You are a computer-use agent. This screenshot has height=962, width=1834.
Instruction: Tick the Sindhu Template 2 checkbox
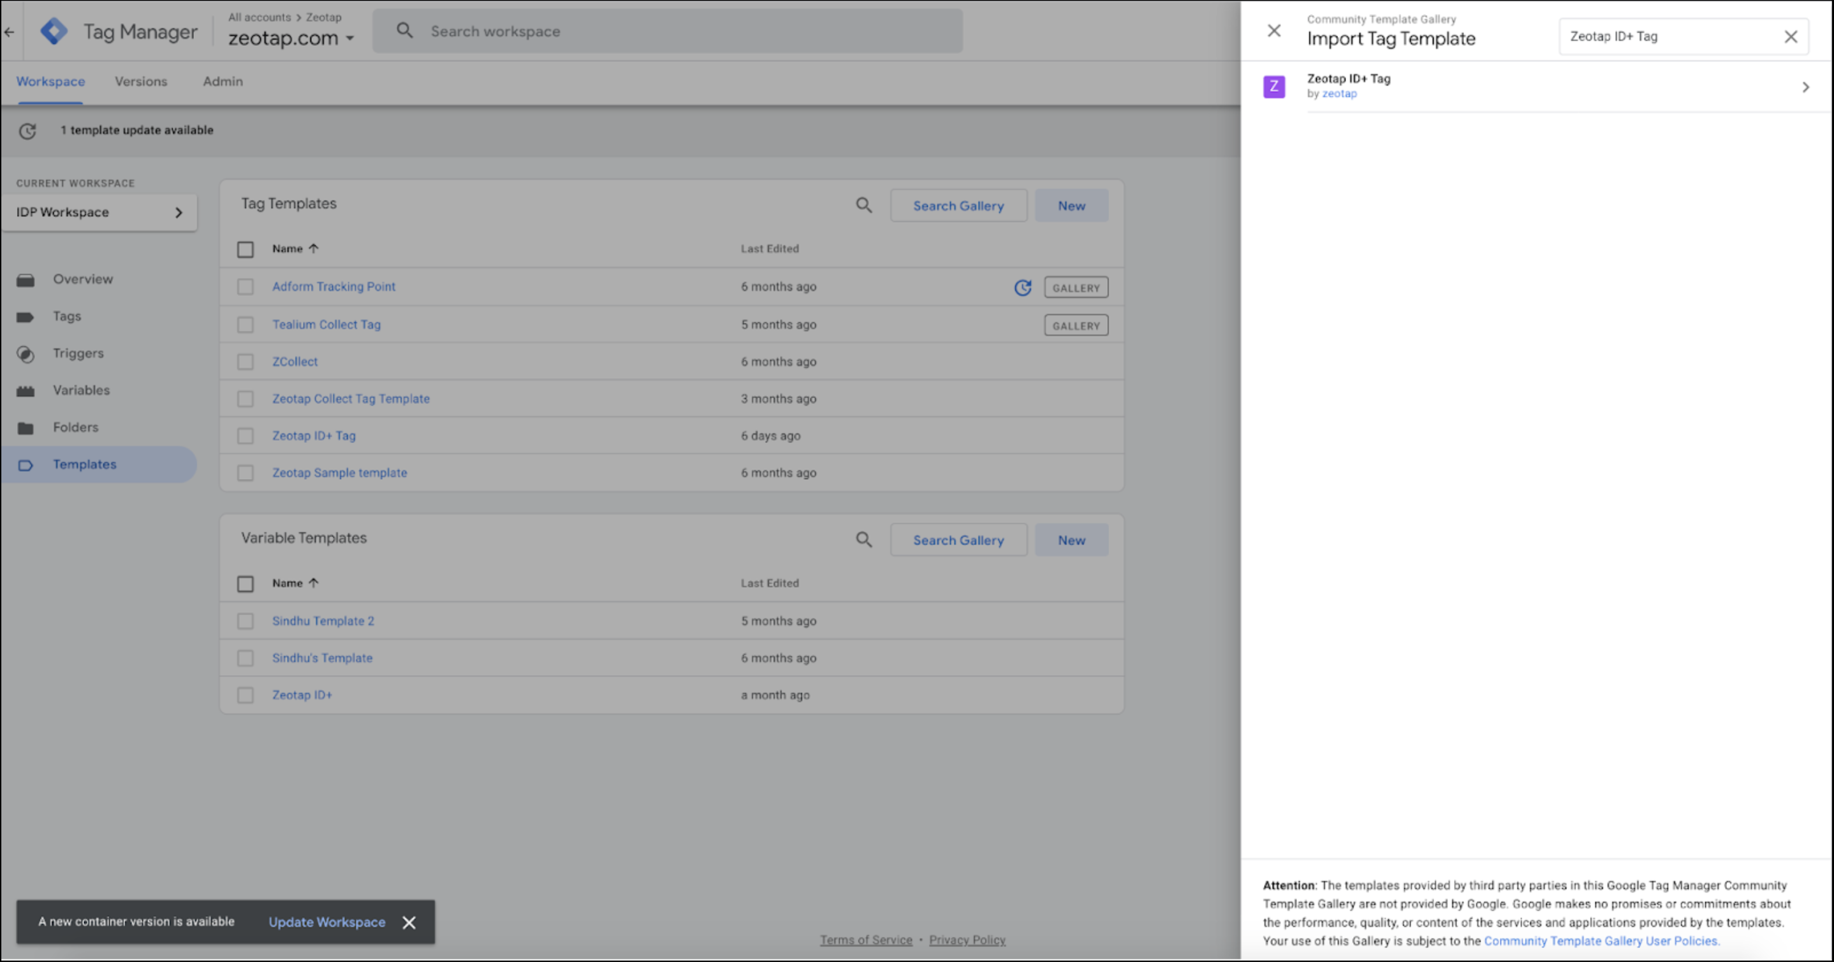[x=246, y=621]
